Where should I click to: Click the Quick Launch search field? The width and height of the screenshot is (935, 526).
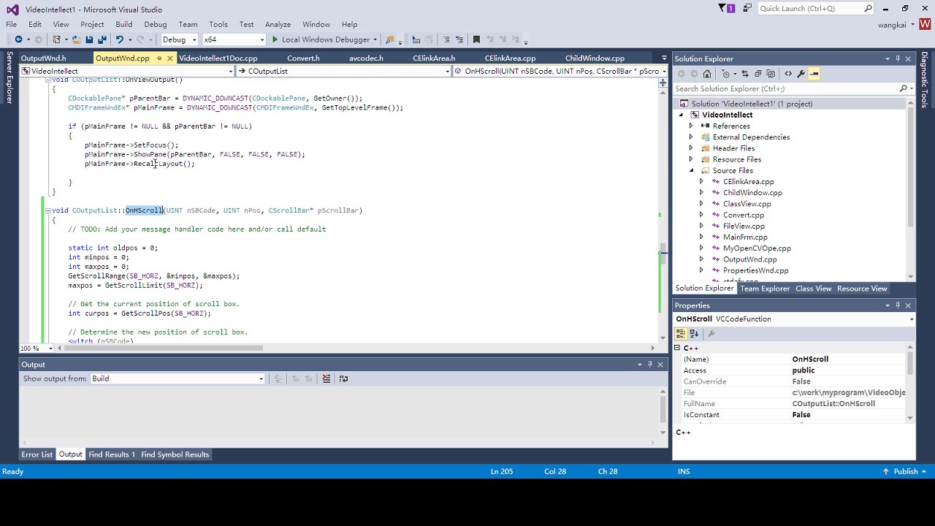(814, 8)
